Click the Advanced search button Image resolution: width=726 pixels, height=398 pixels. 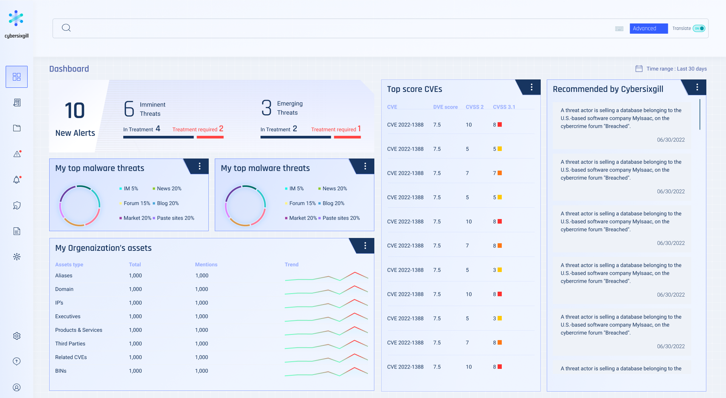[x=648, y=28]
